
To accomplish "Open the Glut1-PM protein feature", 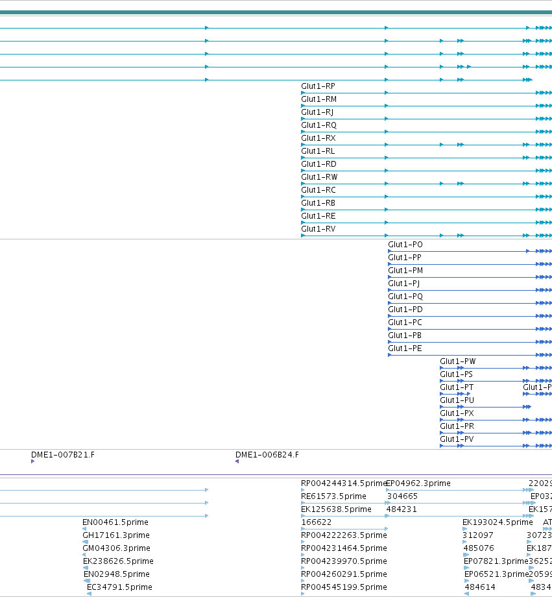I will coord(405,271).
